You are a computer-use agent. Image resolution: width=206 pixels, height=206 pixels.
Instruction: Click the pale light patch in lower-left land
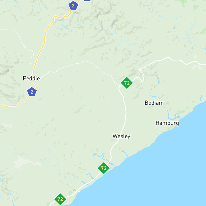[25, 163]
